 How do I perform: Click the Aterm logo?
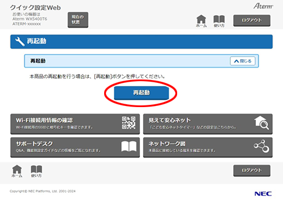point(263,6)
